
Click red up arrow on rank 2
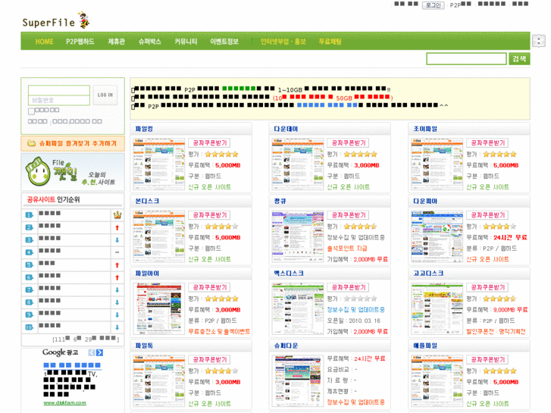117,227
